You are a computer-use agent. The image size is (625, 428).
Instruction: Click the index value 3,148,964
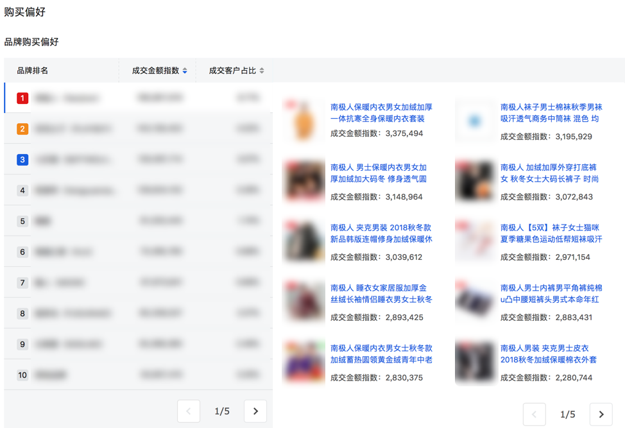404,197
